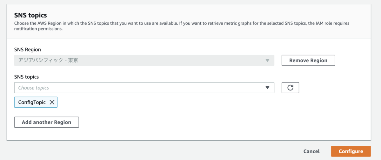Remove the ConfigTopic tag with its X
This screenshot has width=381, height=160.
click(52, 102)
